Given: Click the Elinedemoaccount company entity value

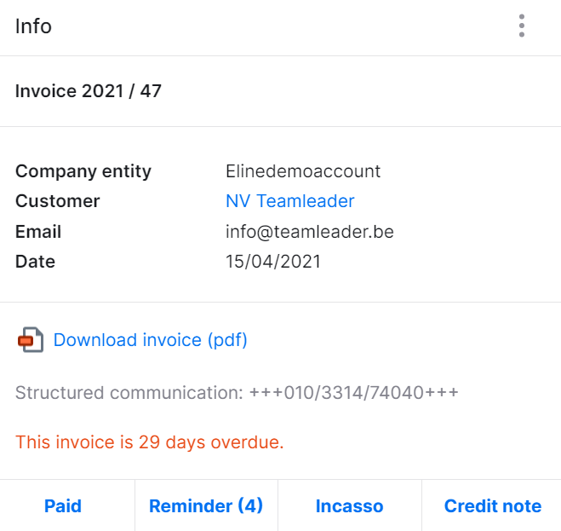Looking at the screenshot, I should point(303,171).
